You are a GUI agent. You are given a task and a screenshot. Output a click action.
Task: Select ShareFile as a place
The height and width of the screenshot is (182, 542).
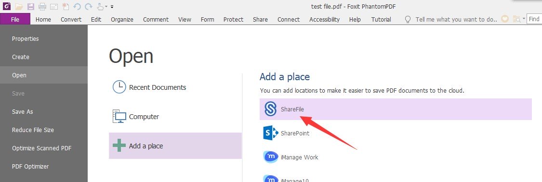396,109
